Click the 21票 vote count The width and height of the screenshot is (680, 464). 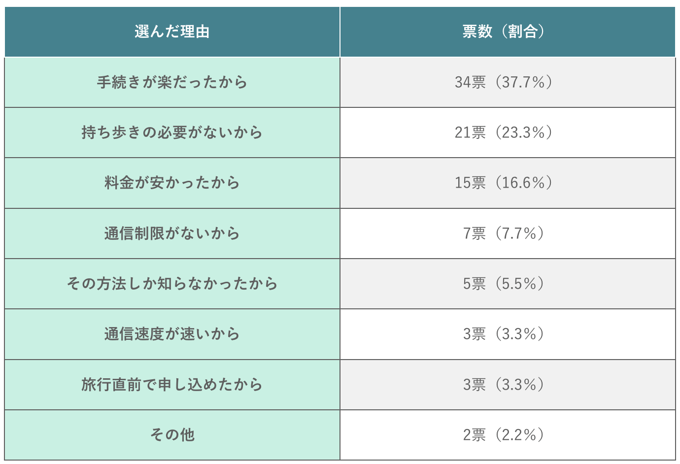[470, 133]
